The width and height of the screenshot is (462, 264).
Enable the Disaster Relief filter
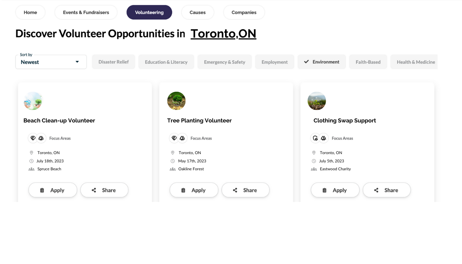pos(114,62)
